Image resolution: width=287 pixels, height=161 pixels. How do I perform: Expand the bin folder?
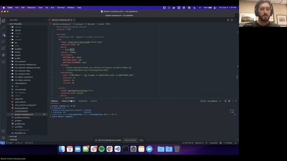click(16, 43)
